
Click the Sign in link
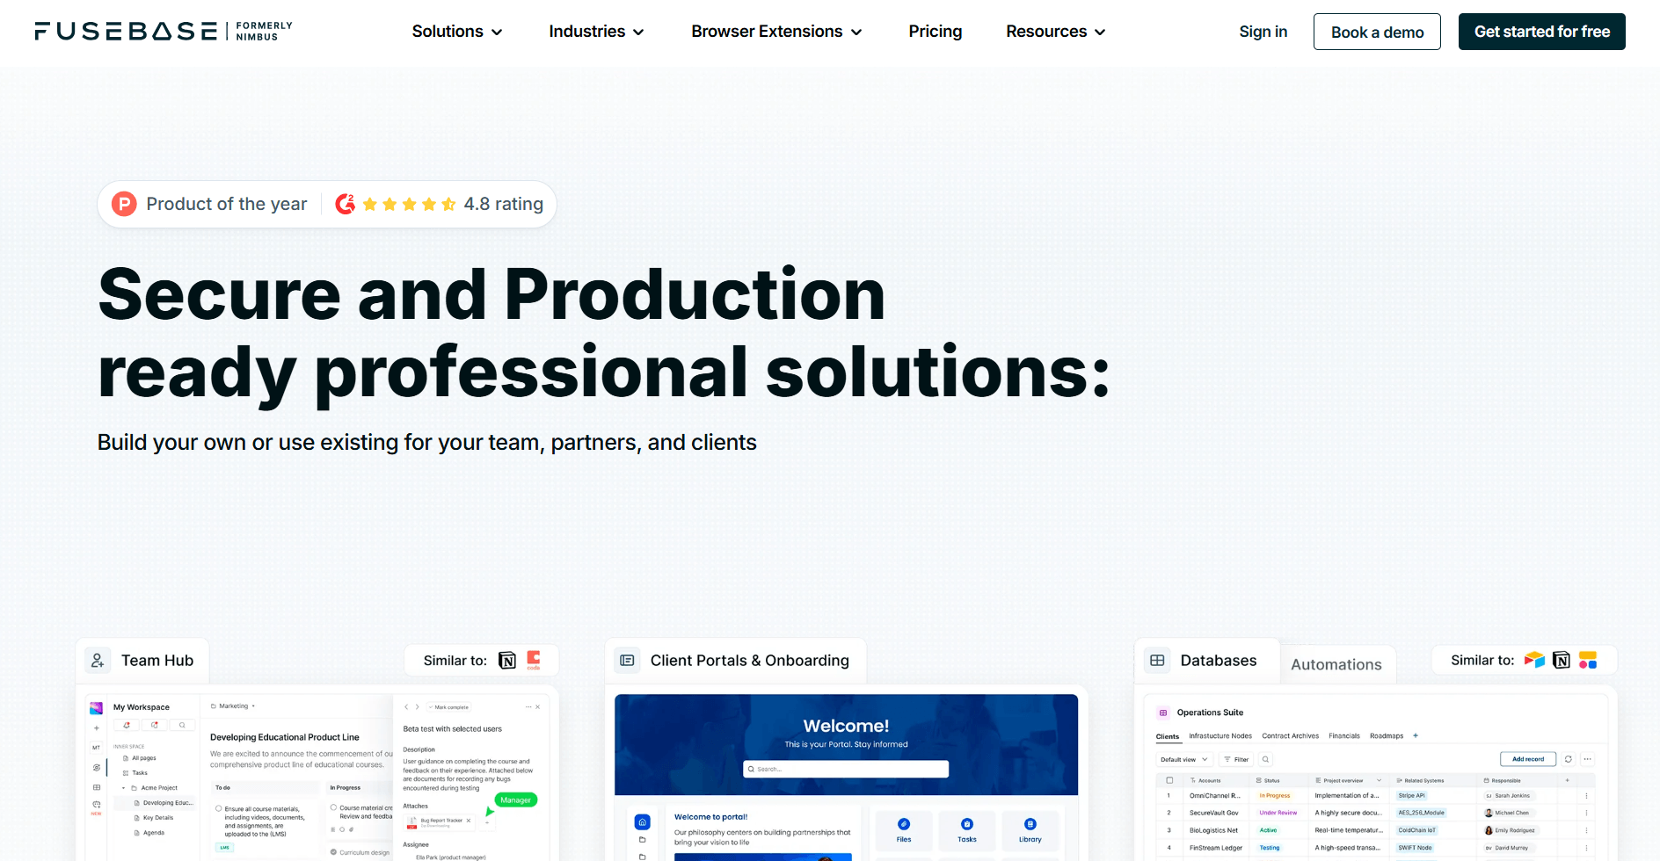pos(1263,32)
